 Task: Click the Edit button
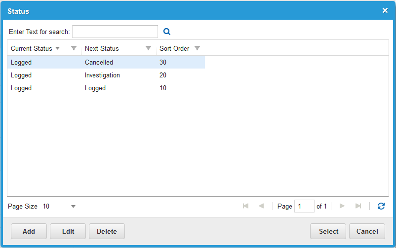point(68,231)
